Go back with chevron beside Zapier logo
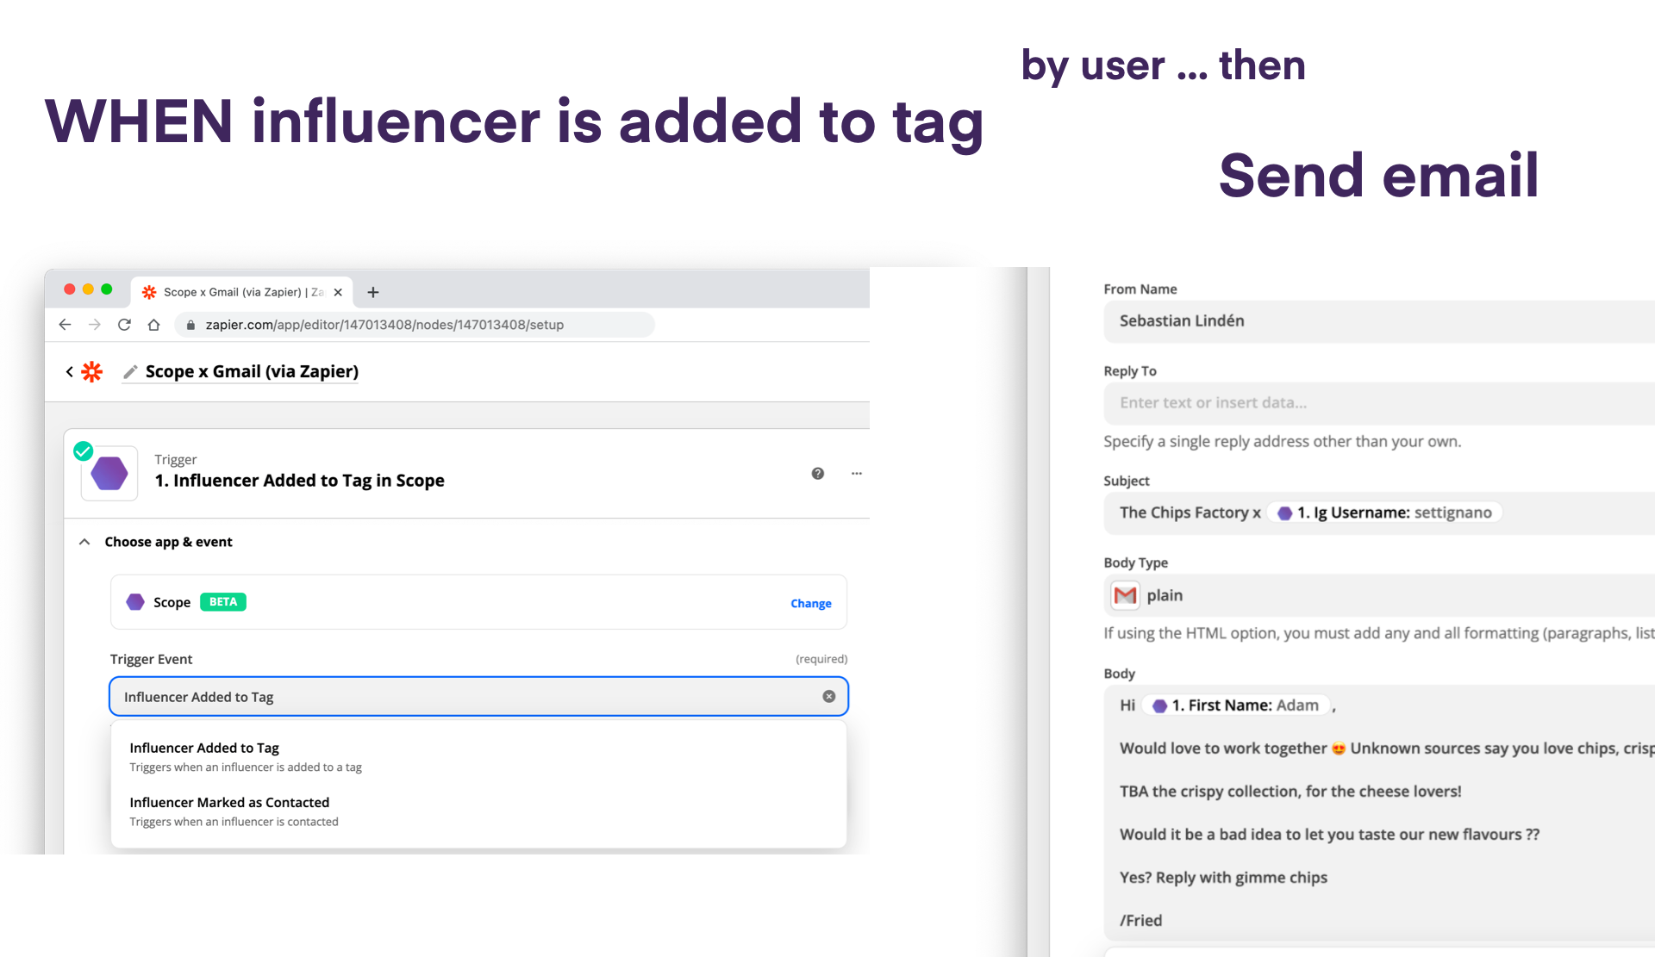This screenshot has width=1655, height=957. coord(69,371)
